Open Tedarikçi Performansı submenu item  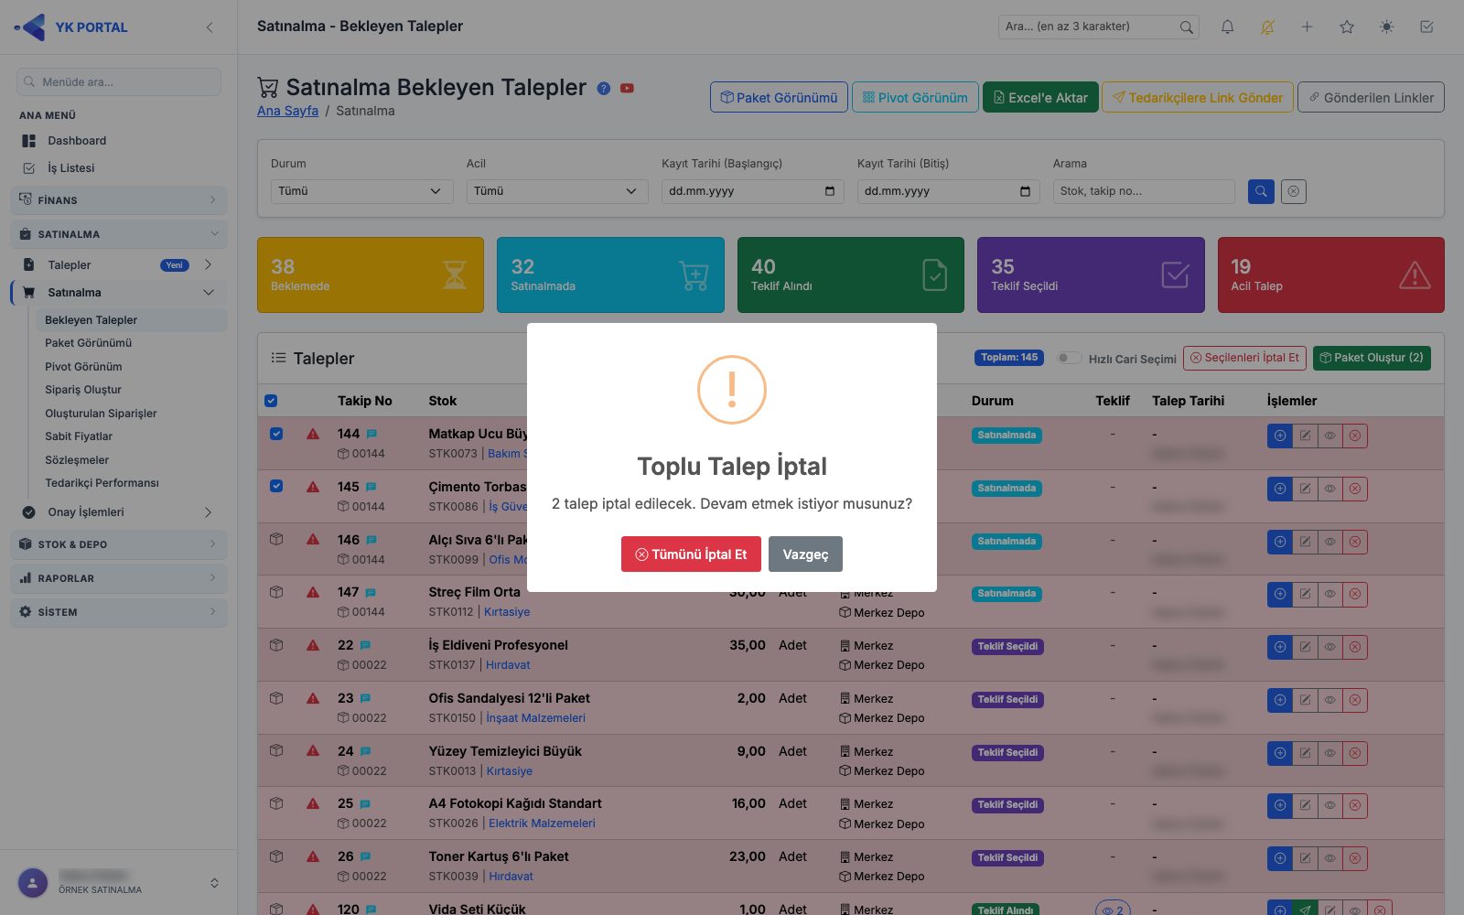[102, 483]
